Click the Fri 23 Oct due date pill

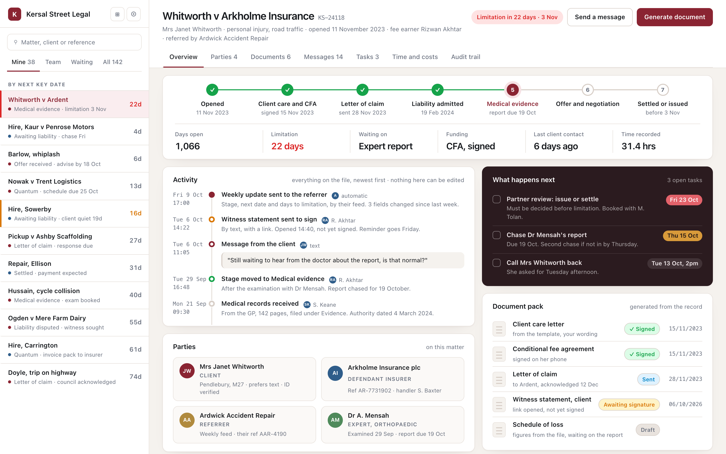coord(684,200)
